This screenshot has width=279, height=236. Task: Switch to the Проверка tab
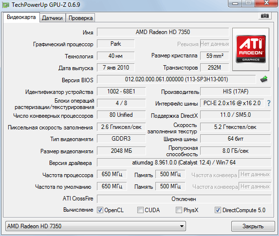pyautogui.click(x=80, y=18)
